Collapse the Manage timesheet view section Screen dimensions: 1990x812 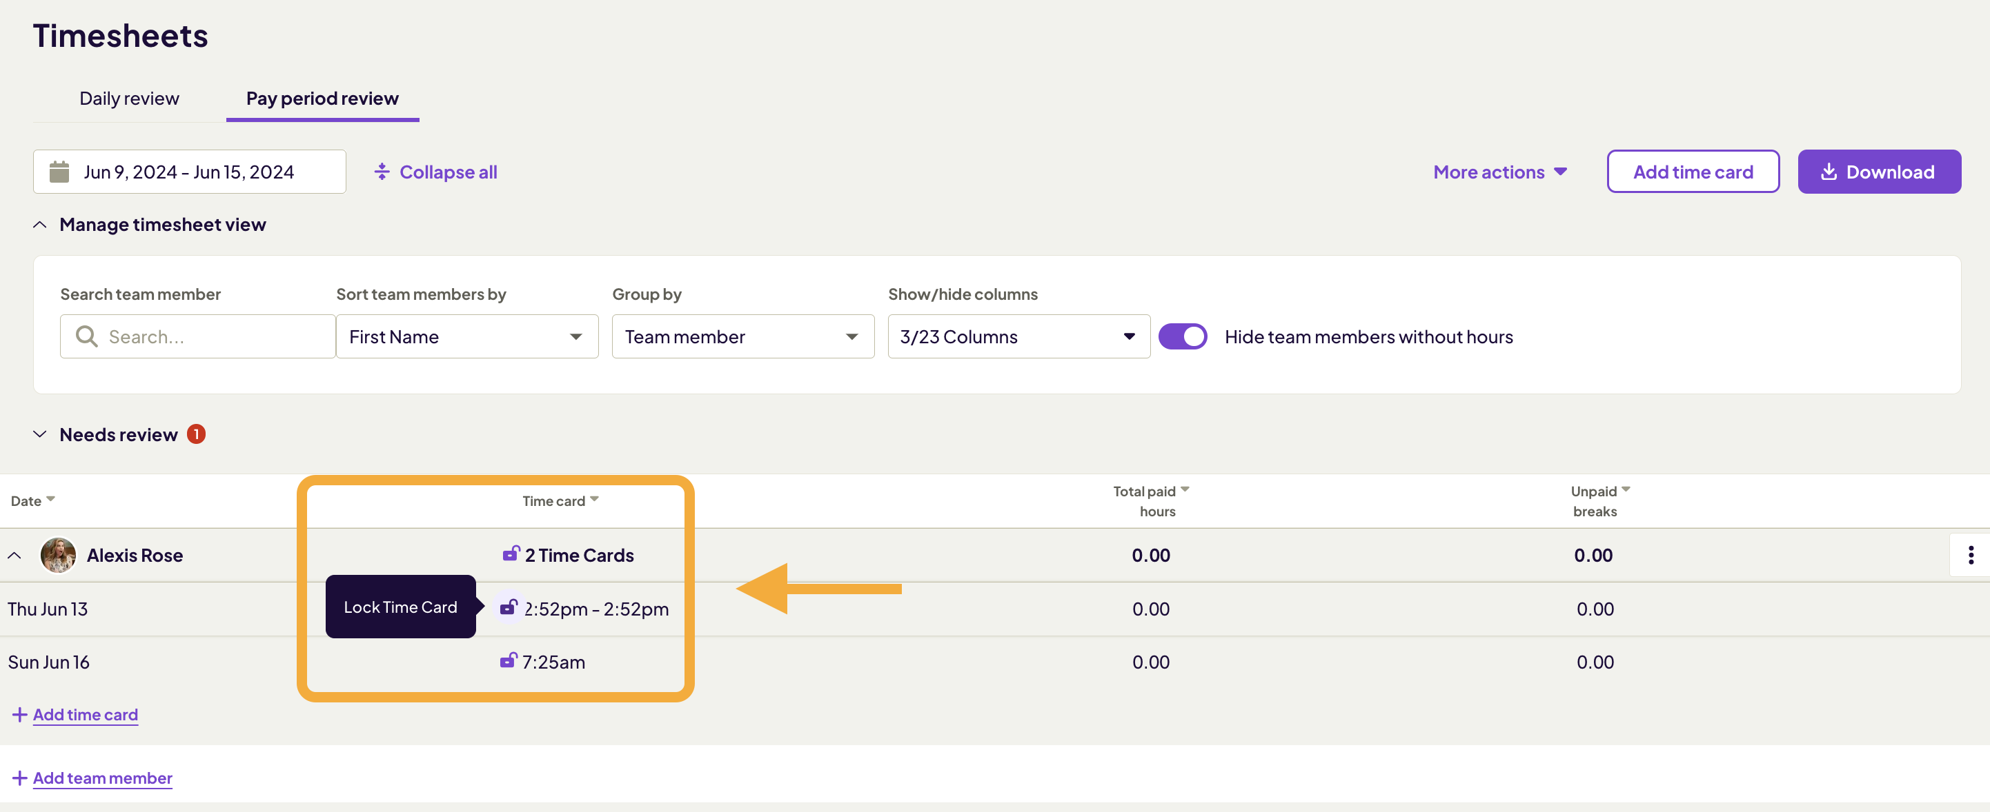click(x=40, y=225)
